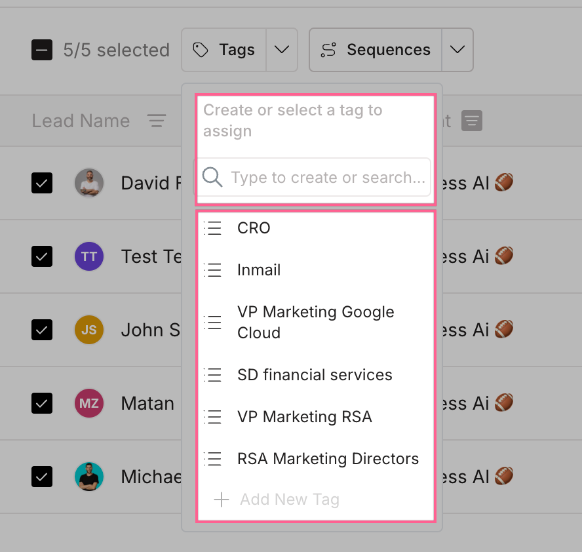Screen dimensions: 582x552
Task: Expand the Tags dropdown arrow
Action: click(x=282, y=50)
